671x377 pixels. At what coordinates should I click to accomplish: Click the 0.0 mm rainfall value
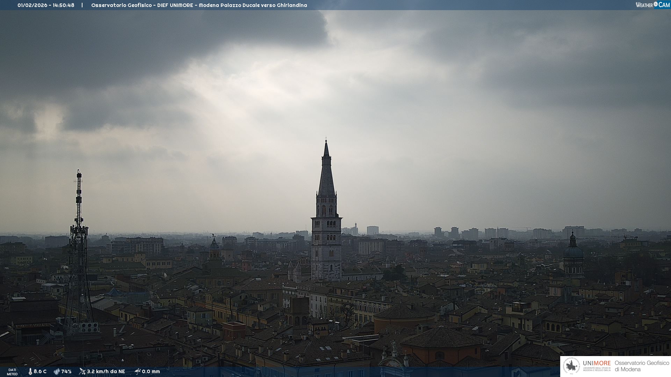pos(151,372)
